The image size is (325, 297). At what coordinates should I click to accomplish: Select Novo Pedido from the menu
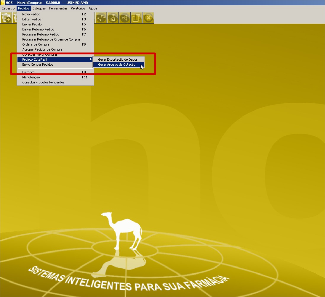(31, 14)
